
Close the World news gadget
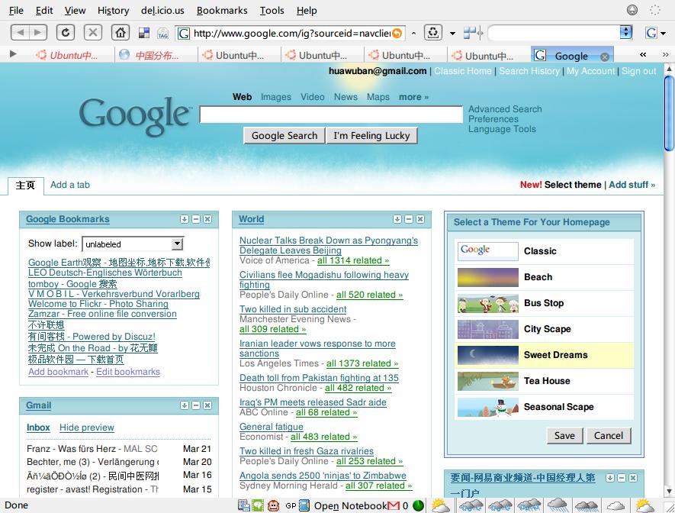420,219
